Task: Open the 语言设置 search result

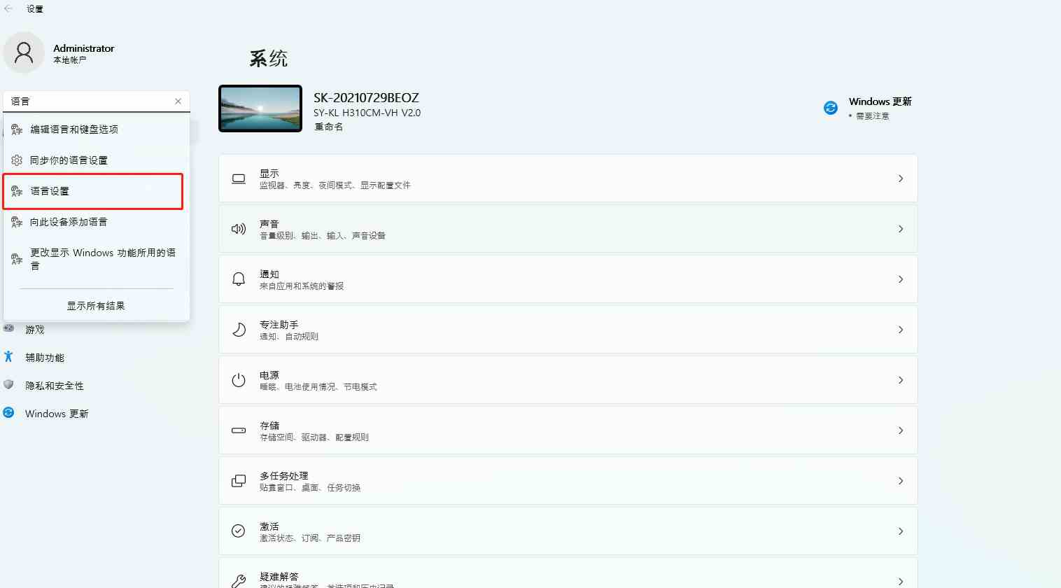Action: (93, 191)
